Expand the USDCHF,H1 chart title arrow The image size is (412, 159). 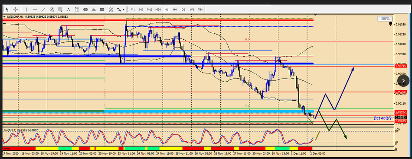coord(4,16)
